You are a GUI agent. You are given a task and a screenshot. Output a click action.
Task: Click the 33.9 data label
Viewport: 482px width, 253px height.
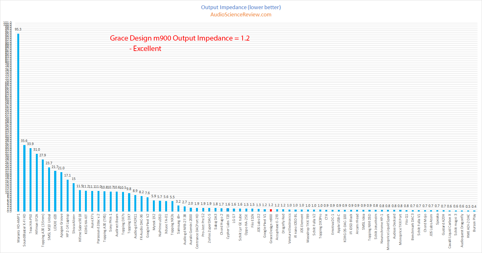click(31, 144)
